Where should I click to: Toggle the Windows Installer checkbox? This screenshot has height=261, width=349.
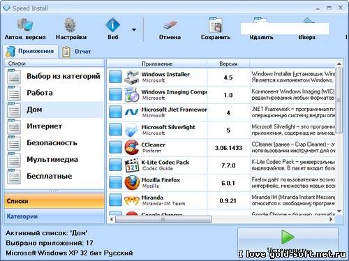pyautogui.click(x=115, y=77)
